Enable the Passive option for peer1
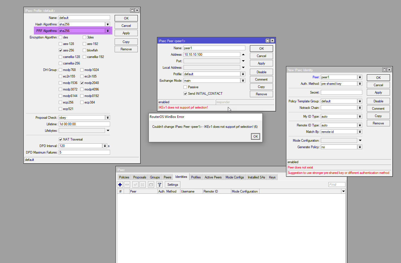 pyautogui.click(x=185, y=87)
